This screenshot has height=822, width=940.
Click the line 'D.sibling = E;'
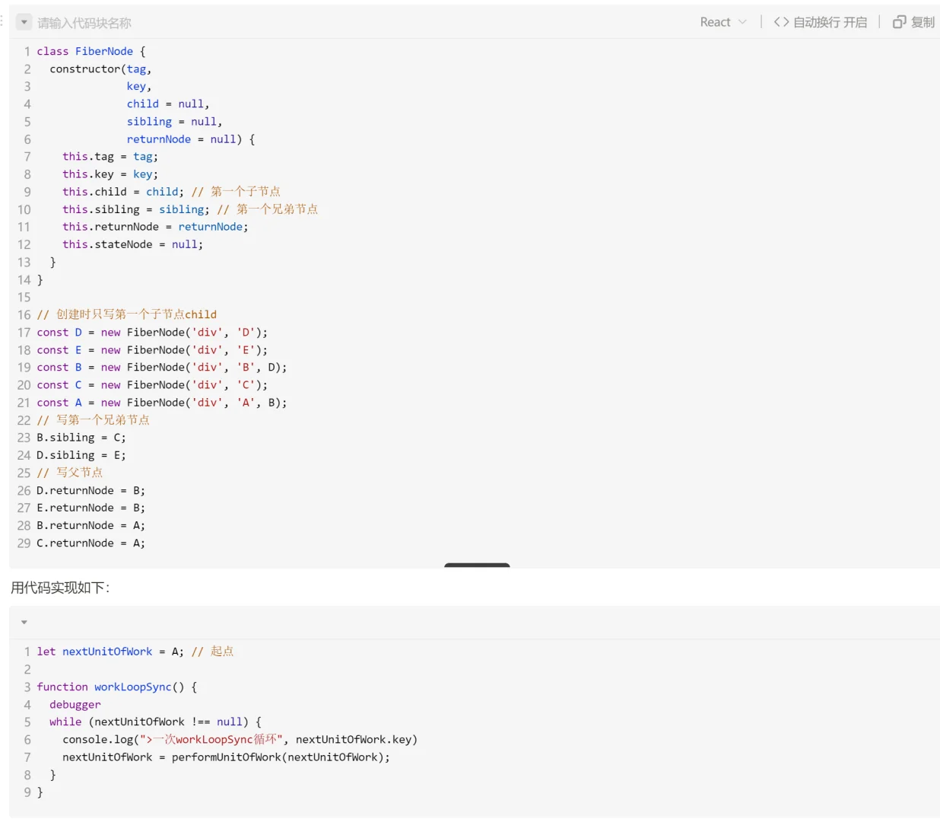coord(81,455)
